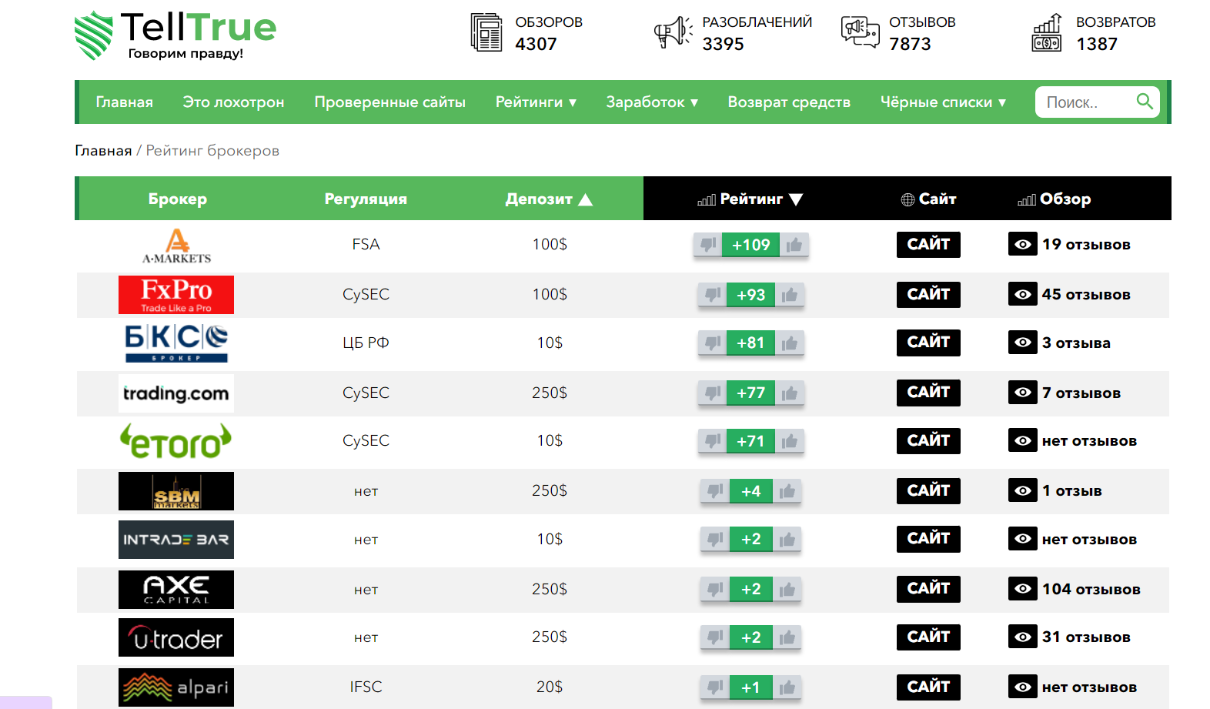Open the 19 отзывов link
Image resolution: width=1210 pixels, height=709 pixels.
pyautogui.click(x=1086, y=245)
